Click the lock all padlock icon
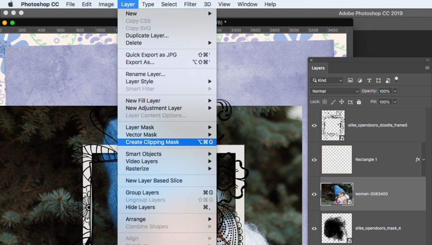Screen dimensions: 432x245 point(359,102)
